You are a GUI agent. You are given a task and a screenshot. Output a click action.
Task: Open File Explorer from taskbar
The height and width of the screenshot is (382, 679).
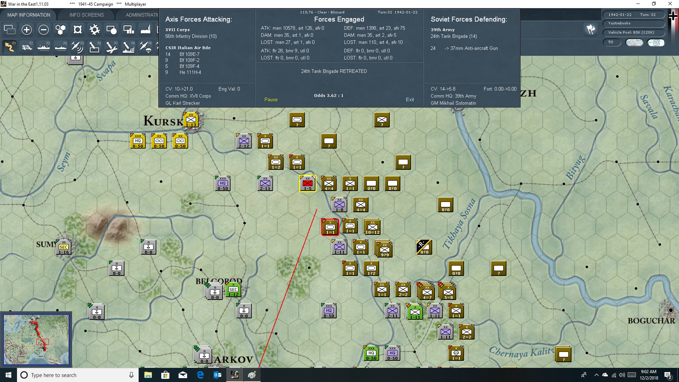click(x=148, y=375)
